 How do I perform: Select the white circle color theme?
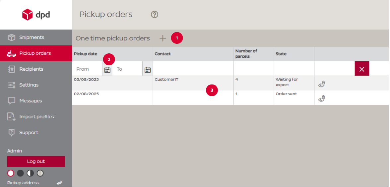pyautogui.click(x=11, y=173)
